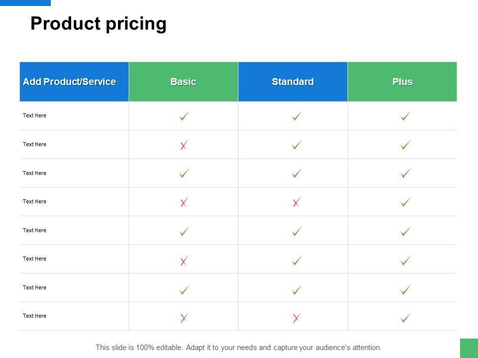Image resolution: width=478 pixels, height=358 pixels.
Task: Click the Basic checkmark in the first row
Action: pos(184,116)
